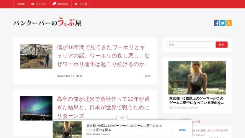Click the barn thumbnail of first article
Screen dimensions: 245x138
[36, 56]
